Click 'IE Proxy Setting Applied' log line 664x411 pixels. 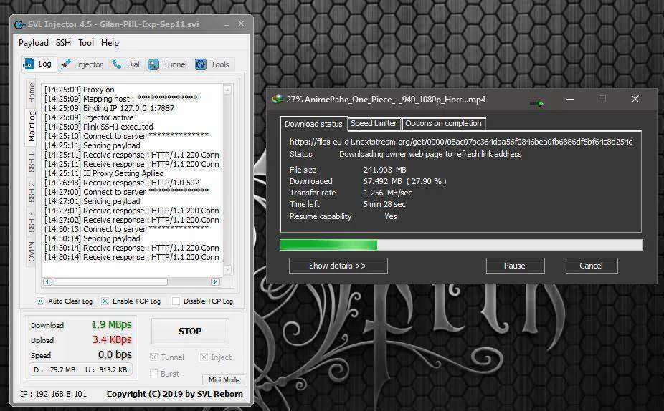104,173
